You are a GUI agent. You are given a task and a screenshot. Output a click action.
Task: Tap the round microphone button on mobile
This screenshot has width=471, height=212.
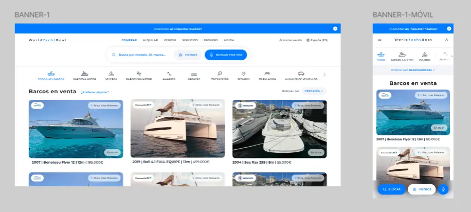(x=443, y=189)
